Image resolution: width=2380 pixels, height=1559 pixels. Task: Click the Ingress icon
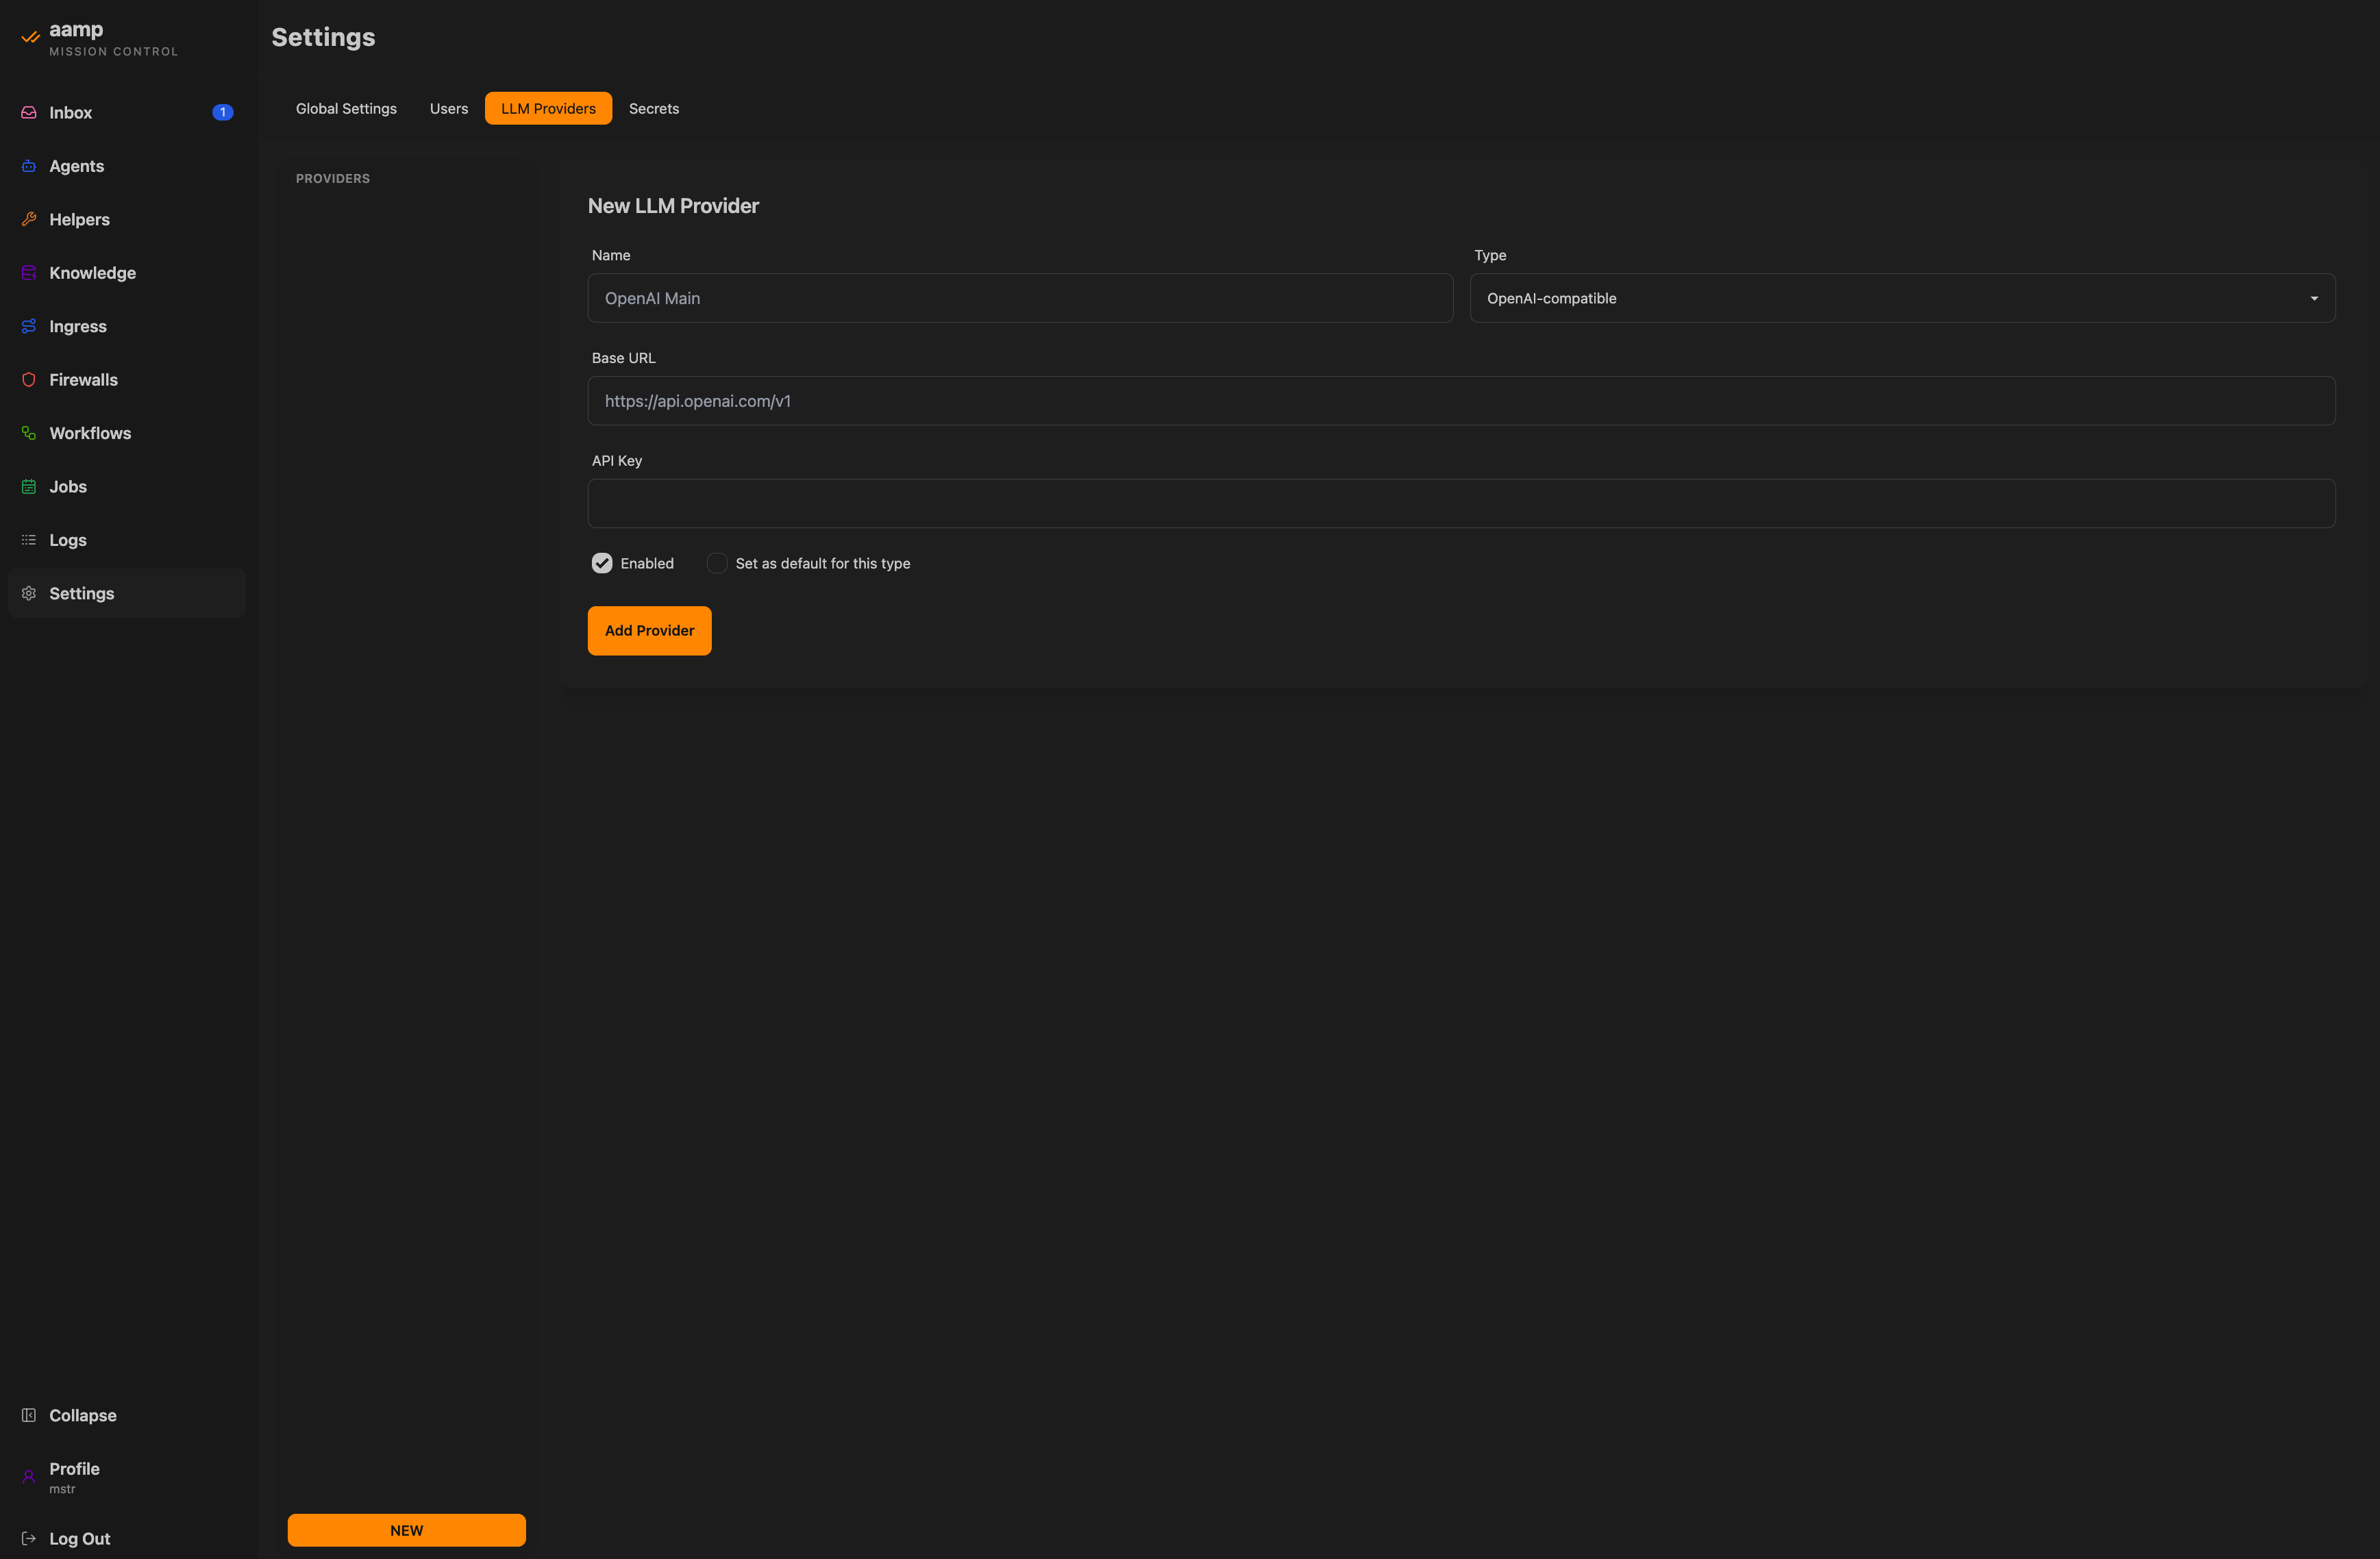[x=29, y=326]
